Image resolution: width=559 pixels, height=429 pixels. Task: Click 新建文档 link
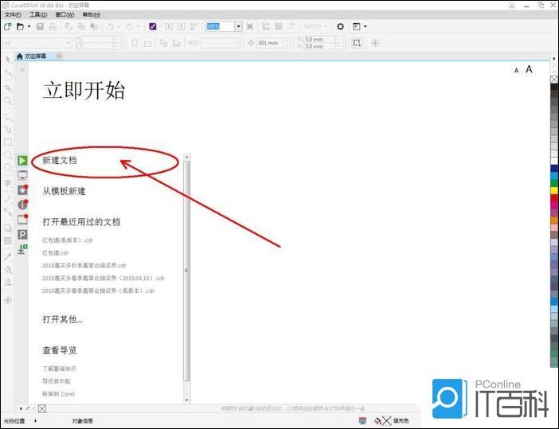click(x=60, y=160)
